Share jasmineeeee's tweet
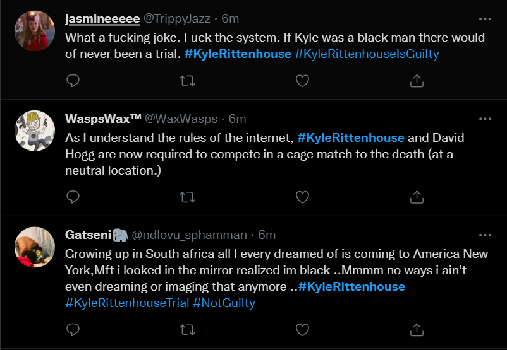The height and width of the screenshot is (350, 507). pos(417,81)
